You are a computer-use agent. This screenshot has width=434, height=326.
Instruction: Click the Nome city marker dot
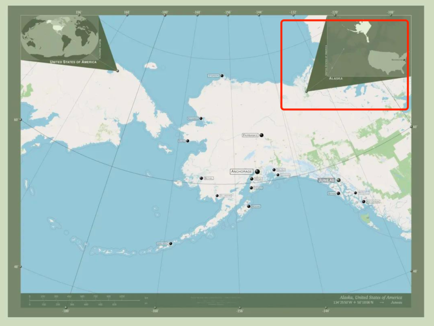[x=187, y=141]
